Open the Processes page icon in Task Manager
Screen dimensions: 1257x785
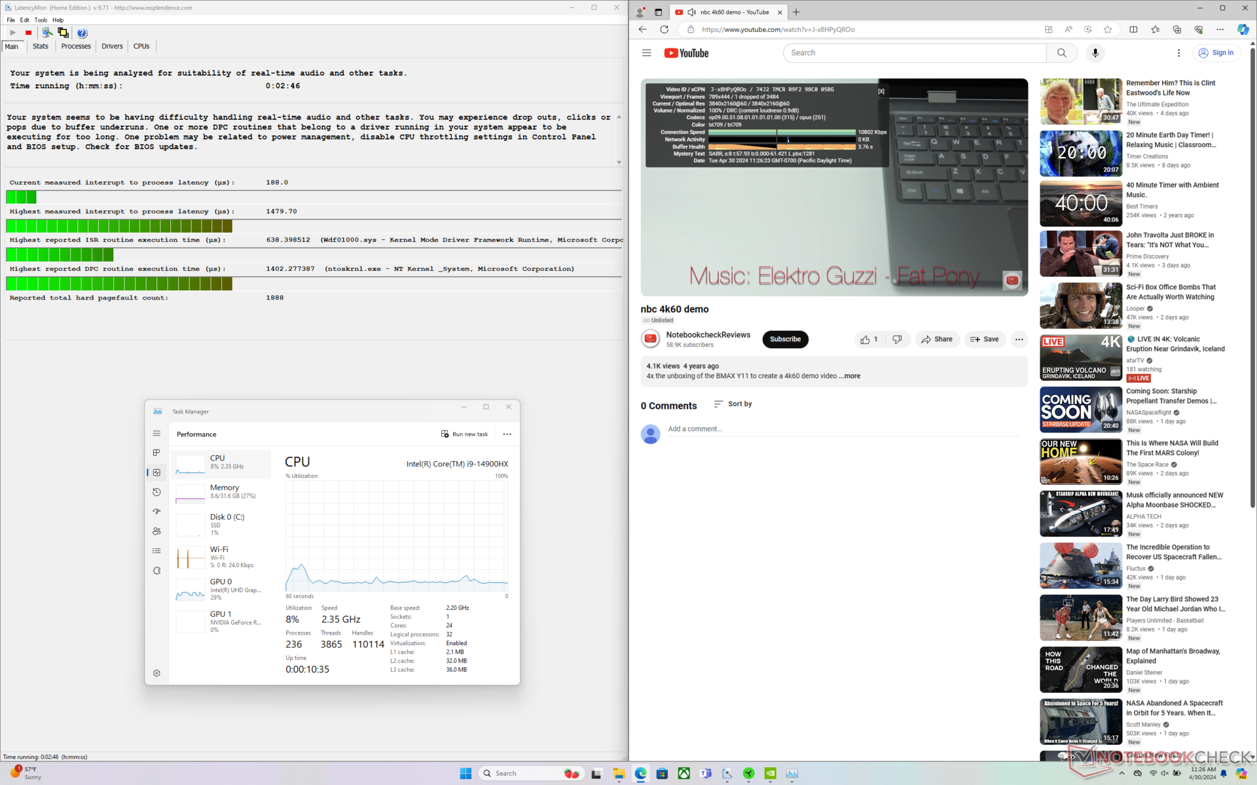[x=156, y=453]
